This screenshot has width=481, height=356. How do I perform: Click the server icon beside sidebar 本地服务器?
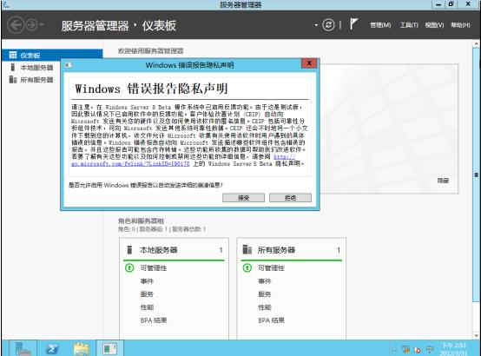click(x=12, y=67)
